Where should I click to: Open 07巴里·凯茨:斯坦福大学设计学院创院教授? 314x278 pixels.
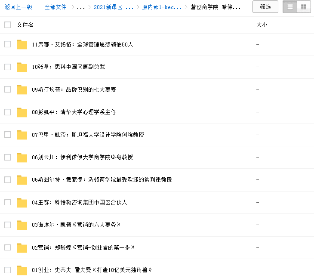point(88,135)
